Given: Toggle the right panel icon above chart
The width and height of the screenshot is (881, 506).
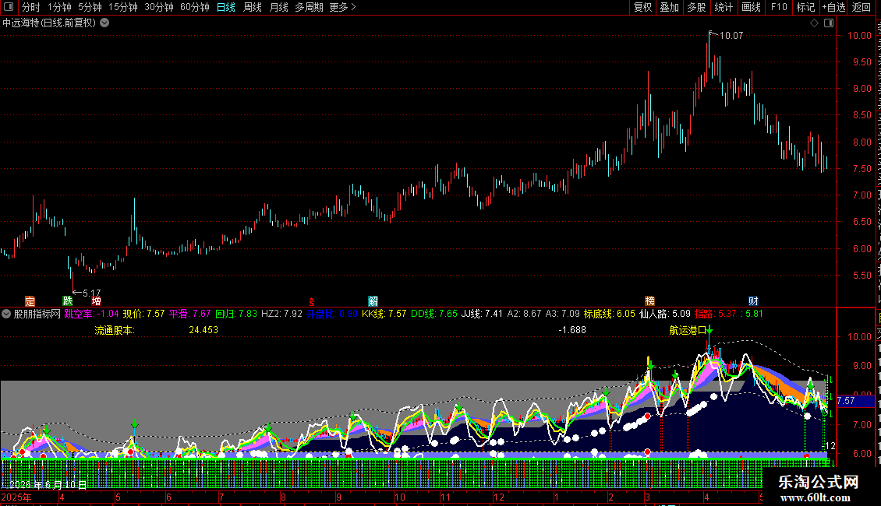Looking at the screenshot, I should pyautogui.click(x=828, y=23).
